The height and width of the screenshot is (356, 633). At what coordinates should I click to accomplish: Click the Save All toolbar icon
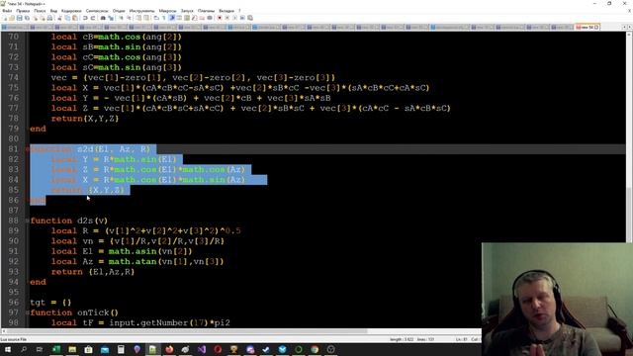(27, 18)
